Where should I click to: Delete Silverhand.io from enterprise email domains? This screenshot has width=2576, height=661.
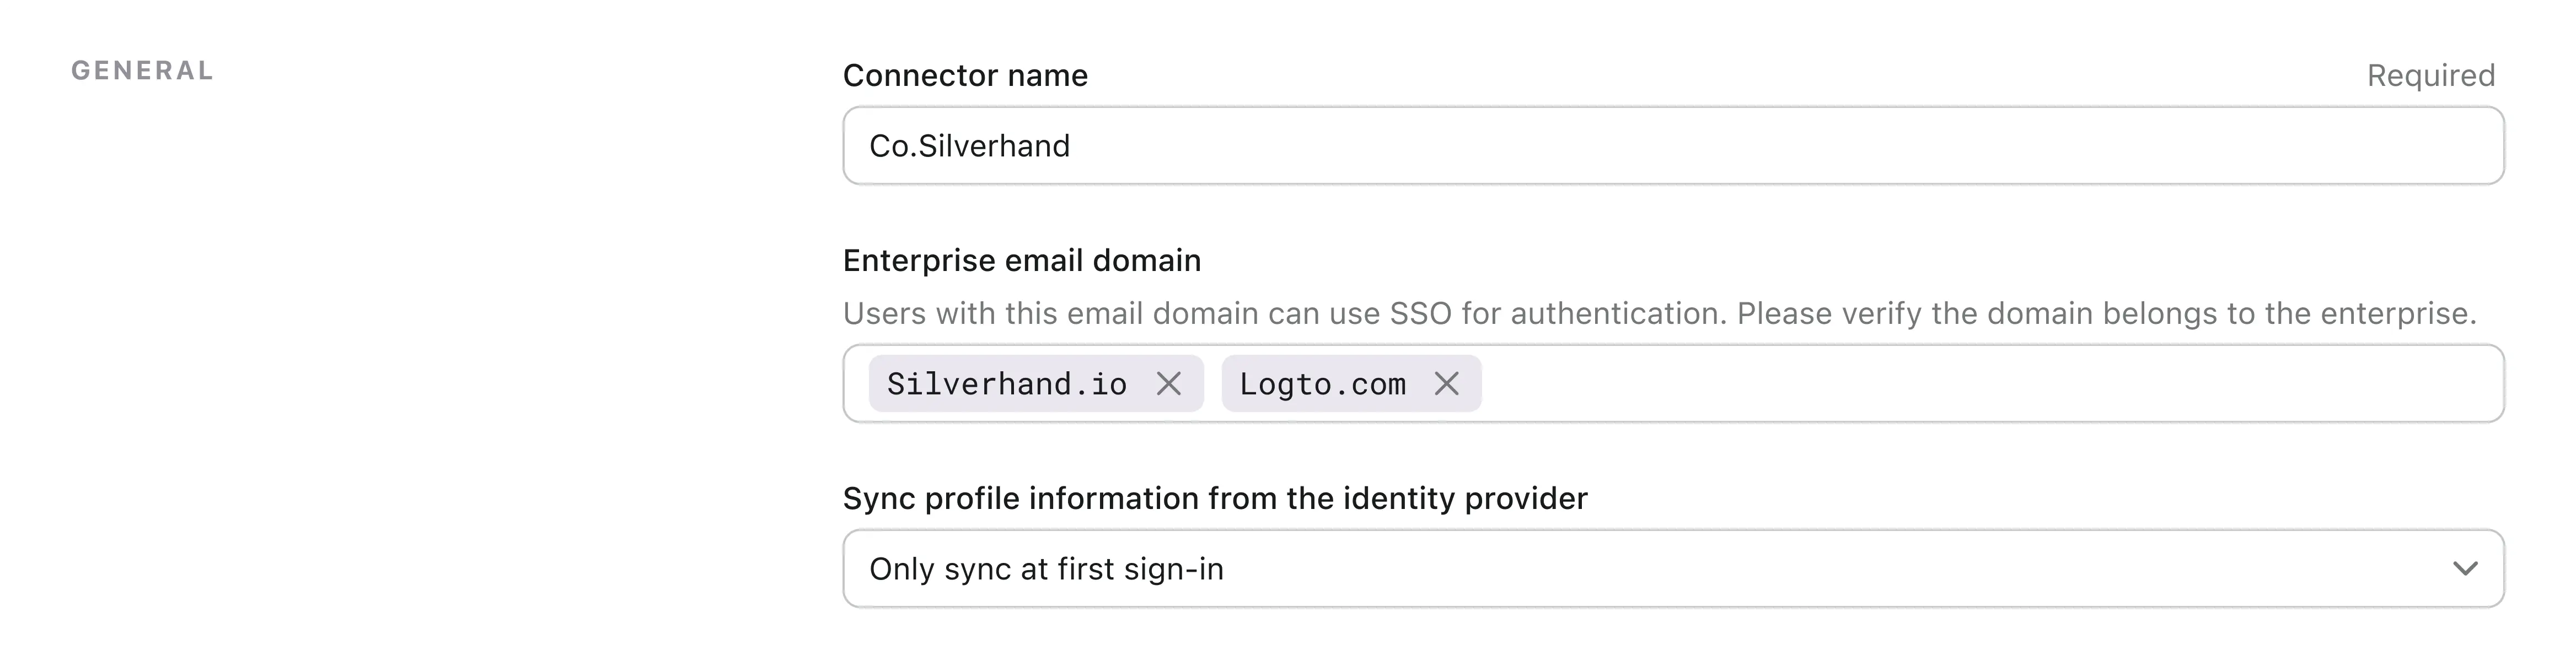(x=1168, y=383)
